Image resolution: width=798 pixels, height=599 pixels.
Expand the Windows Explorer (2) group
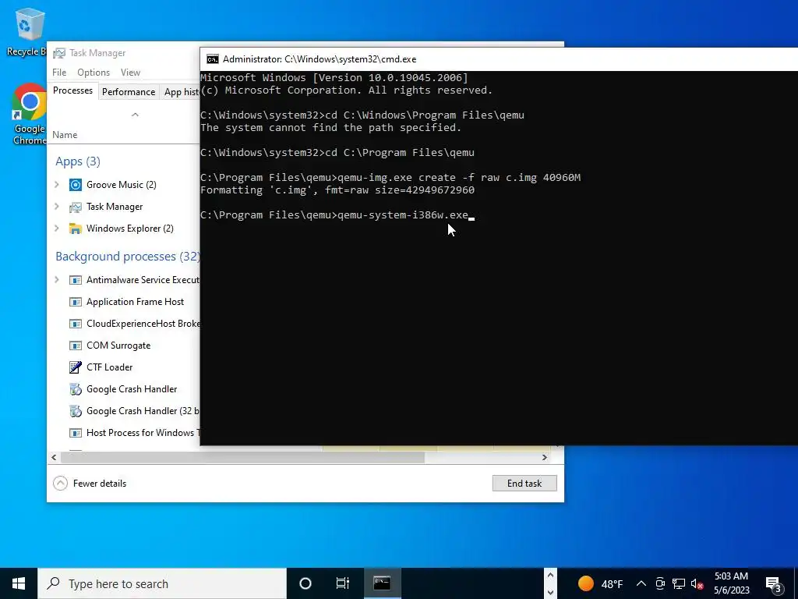click(x=57, y=229)
